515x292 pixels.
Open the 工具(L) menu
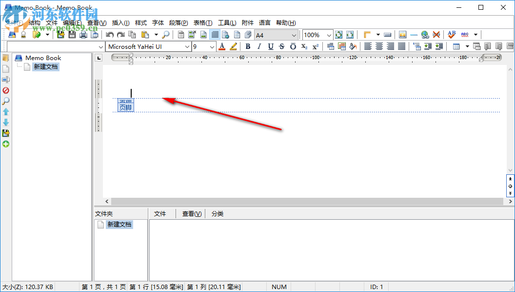tap(227, 22)
